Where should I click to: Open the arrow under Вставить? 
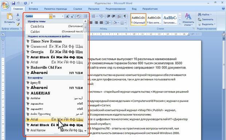pyautogui.click(x=9, y=25)
